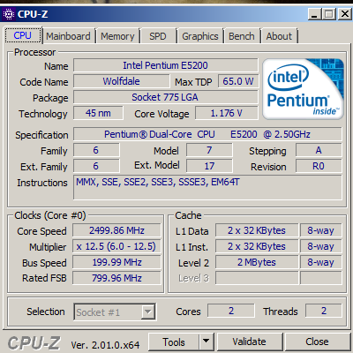Click the Intel Pentium inside logo
The width and height of the screenshot is (353, 353).
point(303,89)
